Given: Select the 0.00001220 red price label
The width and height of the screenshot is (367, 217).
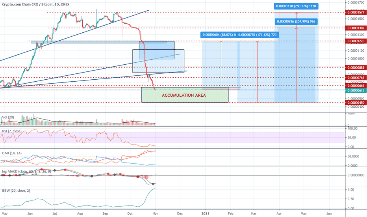Looking at the screenshot, I should click(x=356, y=41).
